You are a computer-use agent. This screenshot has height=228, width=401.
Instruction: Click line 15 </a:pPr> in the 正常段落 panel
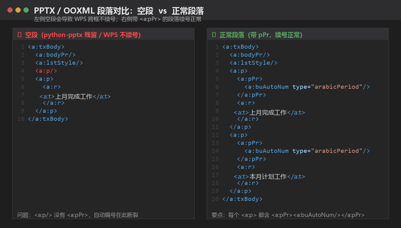(x=252, y=159)
